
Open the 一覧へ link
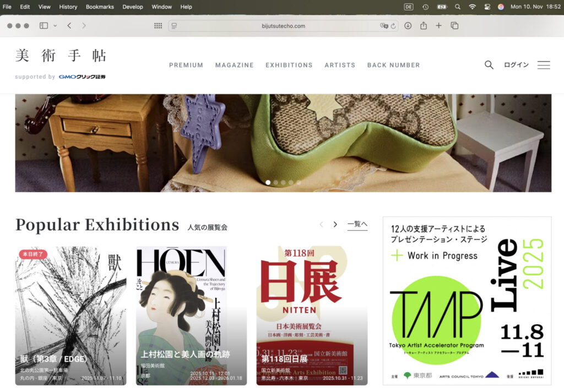pos(357,224)
